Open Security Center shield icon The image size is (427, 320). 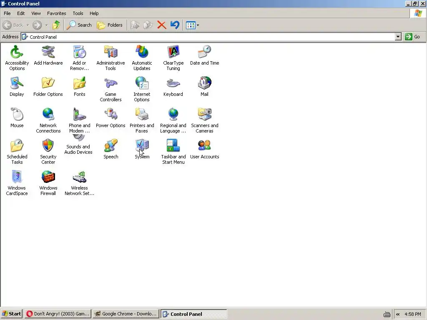coord(48,145)
